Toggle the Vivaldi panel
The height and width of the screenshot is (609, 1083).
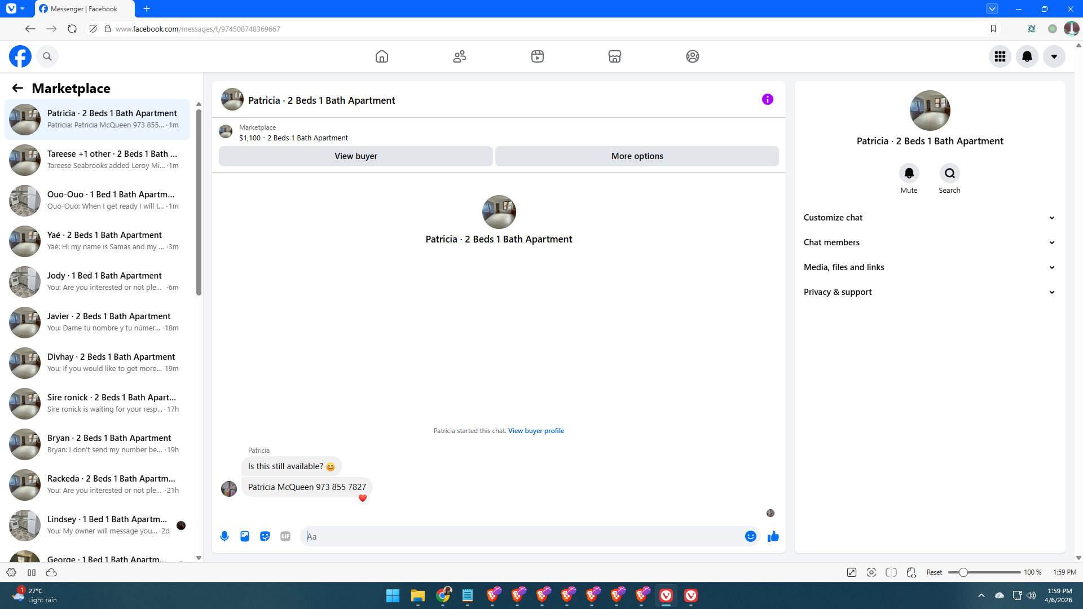(32, 572)
